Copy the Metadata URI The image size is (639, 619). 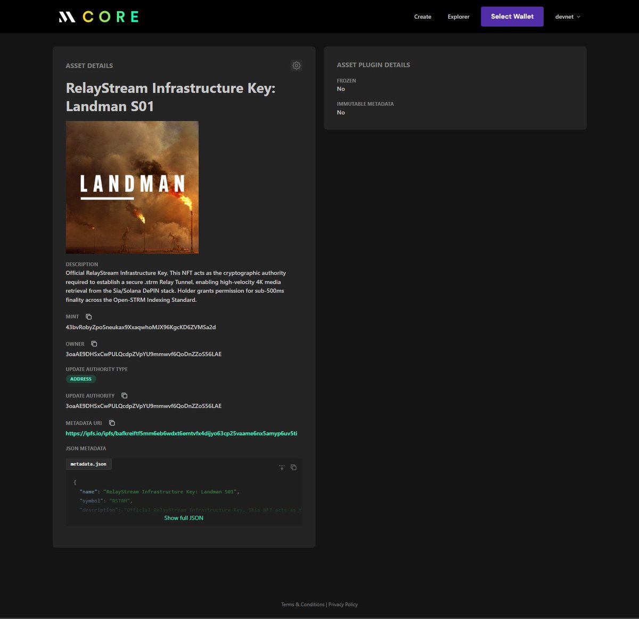pyautogui.click(x=112, y=423)
